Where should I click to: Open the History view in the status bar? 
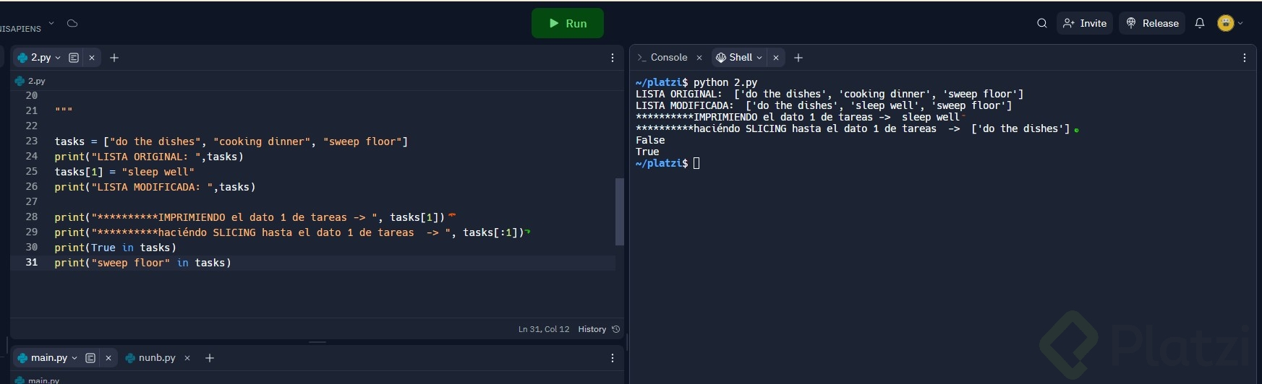(598, 329)
